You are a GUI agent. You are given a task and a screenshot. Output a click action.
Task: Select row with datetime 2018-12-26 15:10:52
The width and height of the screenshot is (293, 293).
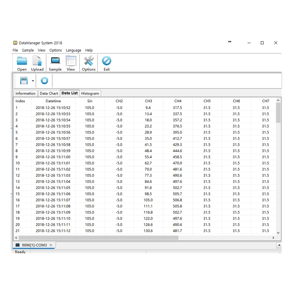(145, 108)
